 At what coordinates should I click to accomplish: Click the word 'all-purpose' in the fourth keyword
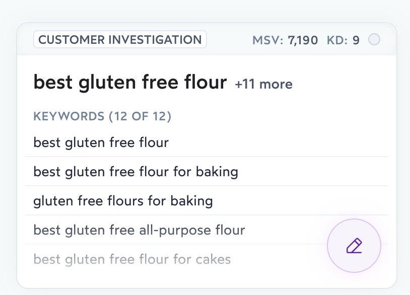[174, 231]
